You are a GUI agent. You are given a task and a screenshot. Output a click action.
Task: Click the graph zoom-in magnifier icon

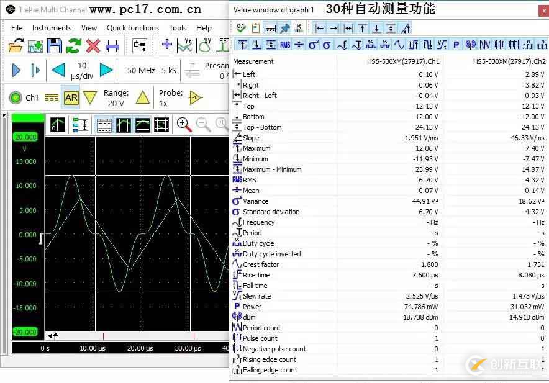pos(184,125)
